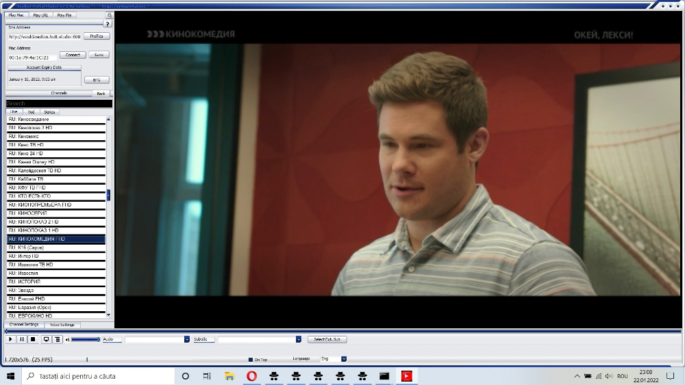Select channel RU: Калейдоскоп ТВ HD
This screenshot has width=685, height=385.
coord(56,170)
